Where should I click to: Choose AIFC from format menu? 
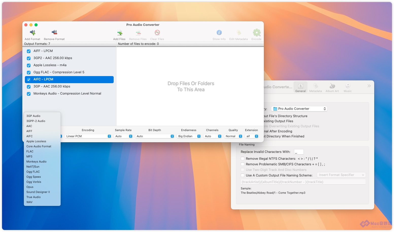point(42,136)
